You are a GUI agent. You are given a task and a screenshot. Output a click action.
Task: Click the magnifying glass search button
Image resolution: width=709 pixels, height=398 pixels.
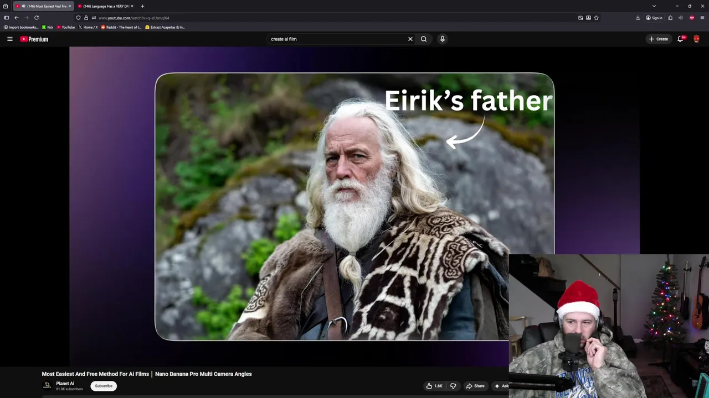point(424,39)
